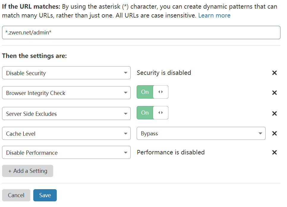Image resolution: width=287 pixels, height=207 pixels.
Task: Open the Learn more link
Action: tap(214, 15)
